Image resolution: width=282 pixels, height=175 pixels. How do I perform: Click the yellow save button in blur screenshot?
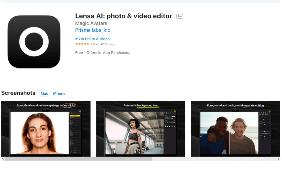click(x=175, y=111)
